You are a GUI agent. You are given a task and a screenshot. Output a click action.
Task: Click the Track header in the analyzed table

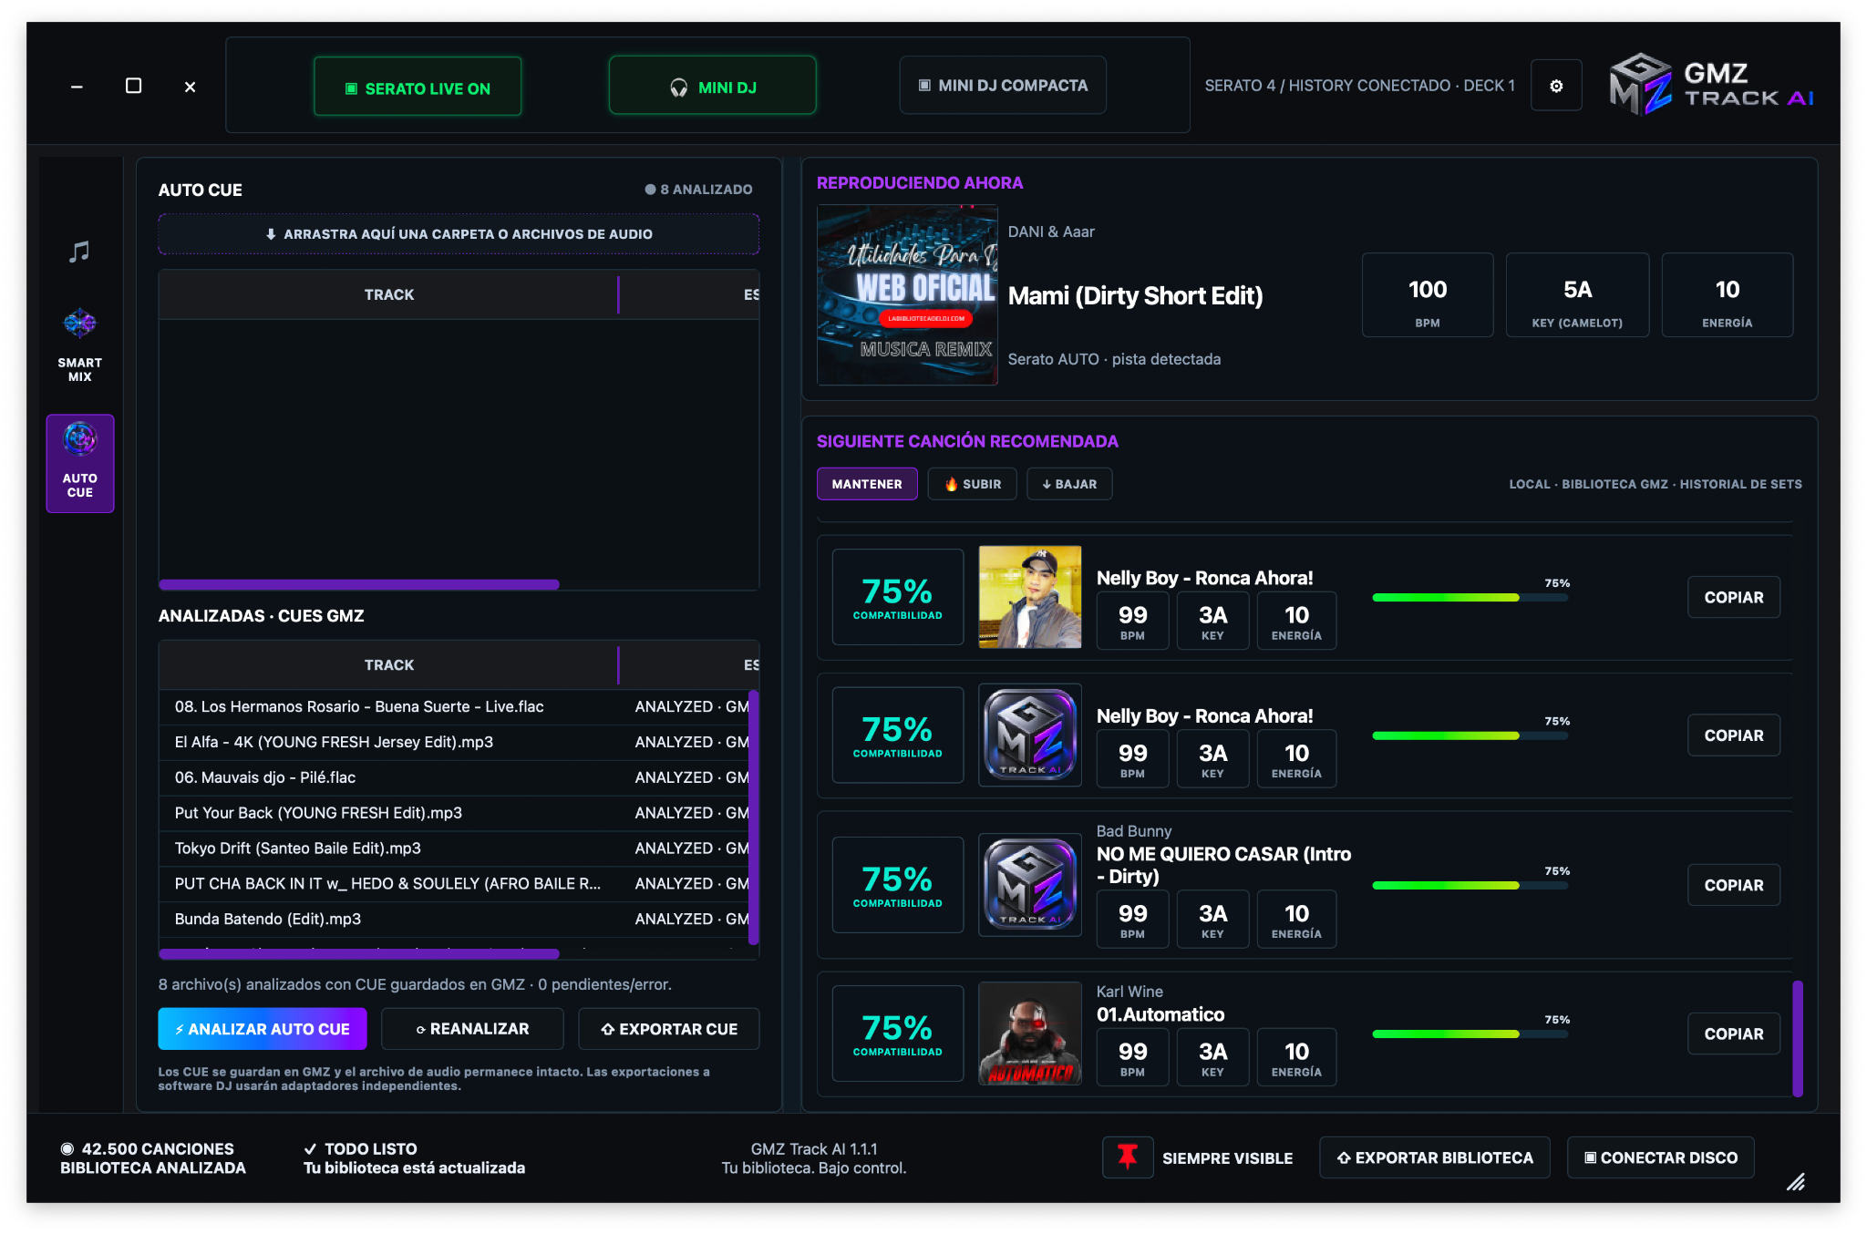tap(389, 665)
